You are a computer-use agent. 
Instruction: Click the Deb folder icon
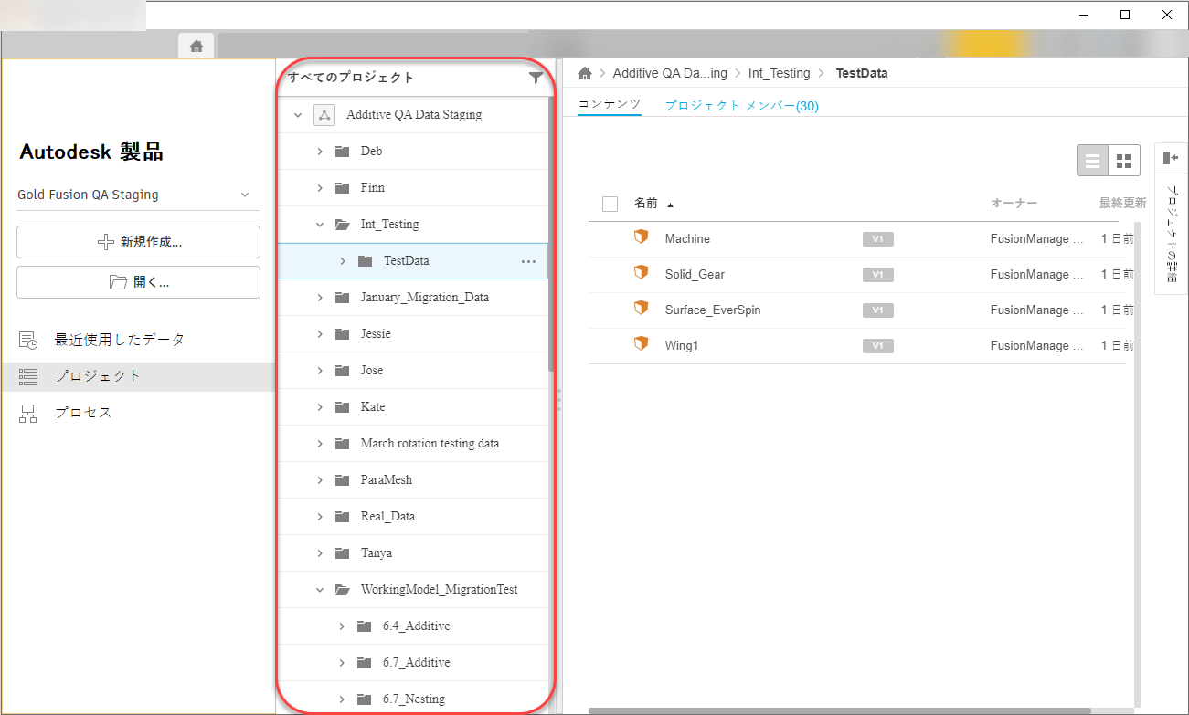[343, 152]
